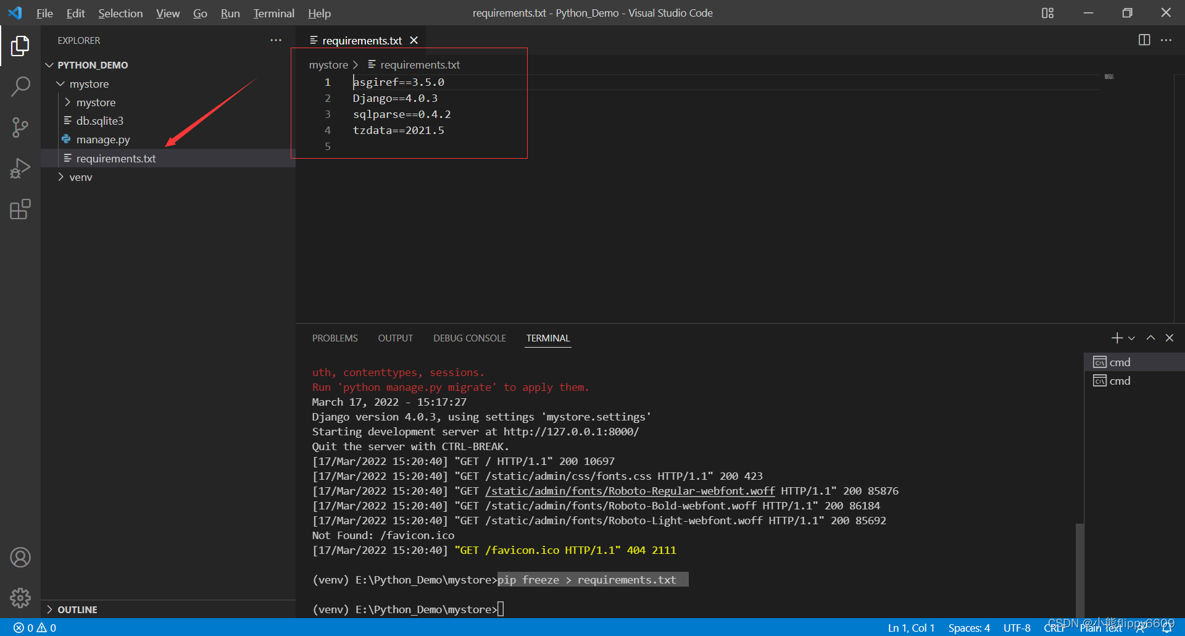Click Spaces: 4 indentation setting
Screen dimensions: 1185x636
(x=969, y=628)
